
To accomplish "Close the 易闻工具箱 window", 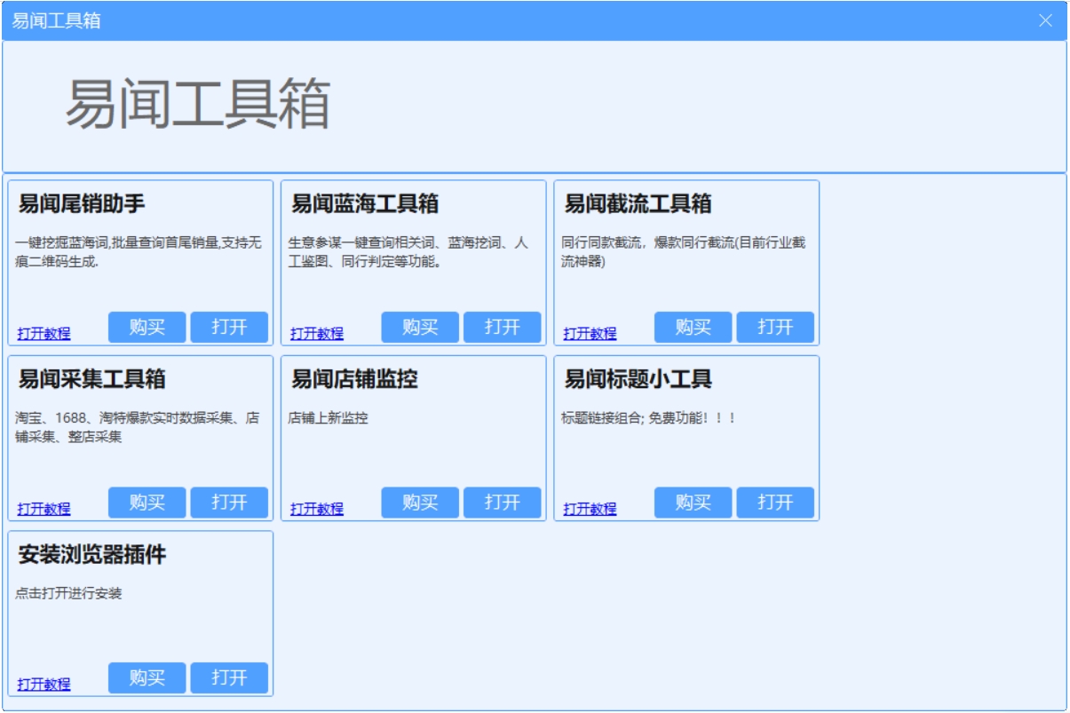I will coord(1045,20).
